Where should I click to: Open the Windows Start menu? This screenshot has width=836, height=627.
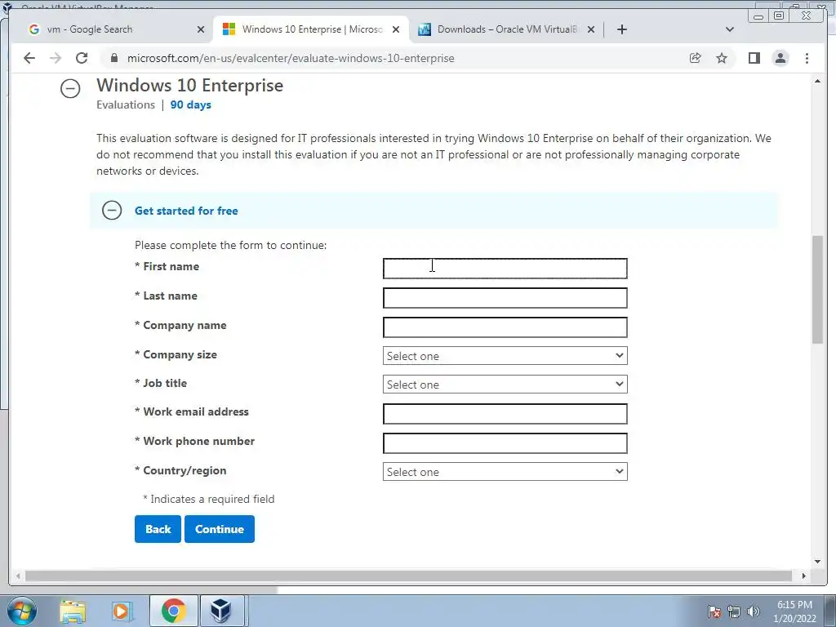tap(21, 611)
